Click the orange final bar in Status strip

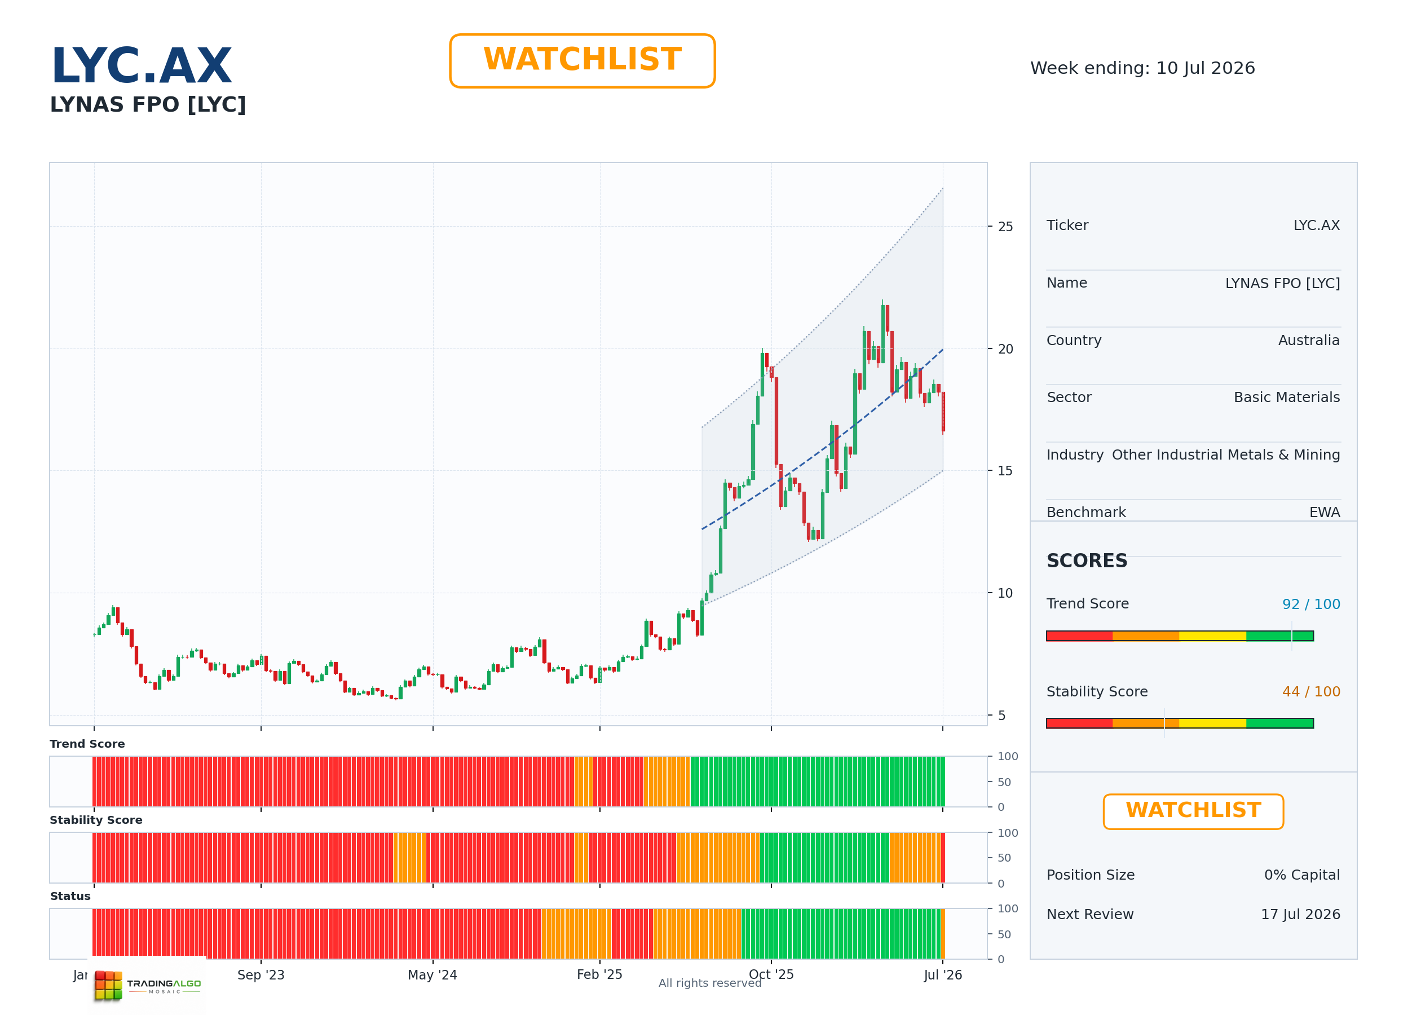[943, 934]
